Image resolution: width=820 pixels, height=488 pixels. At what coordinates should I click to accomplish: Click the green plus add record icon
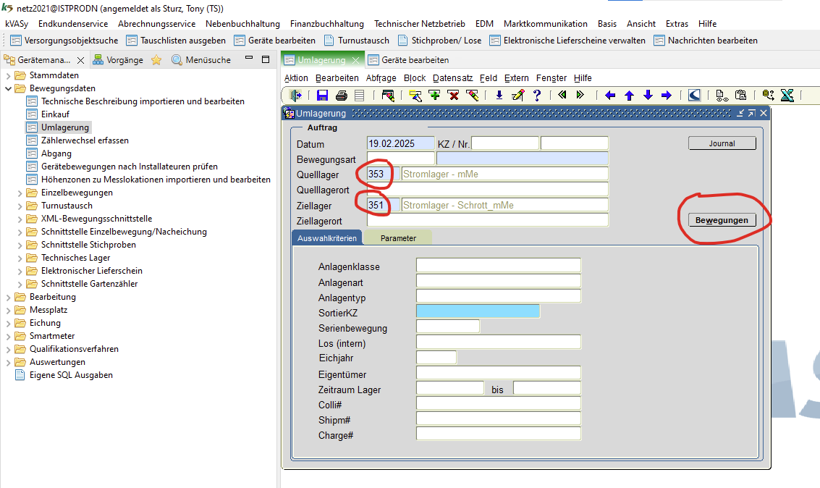click(434, 96)
